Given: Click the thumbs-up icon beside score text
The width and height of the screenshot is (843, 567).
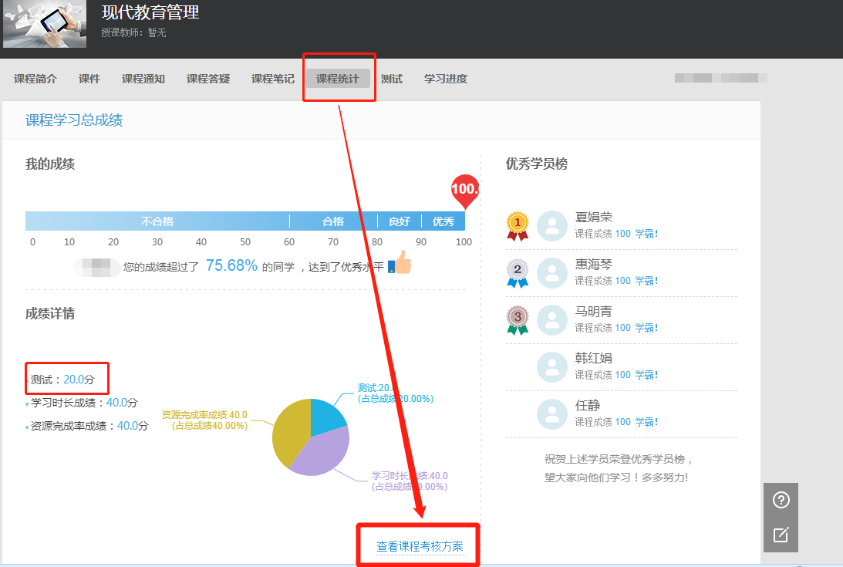Looking at the screenshot, I should pyautogui.click(x=400, y=263).
